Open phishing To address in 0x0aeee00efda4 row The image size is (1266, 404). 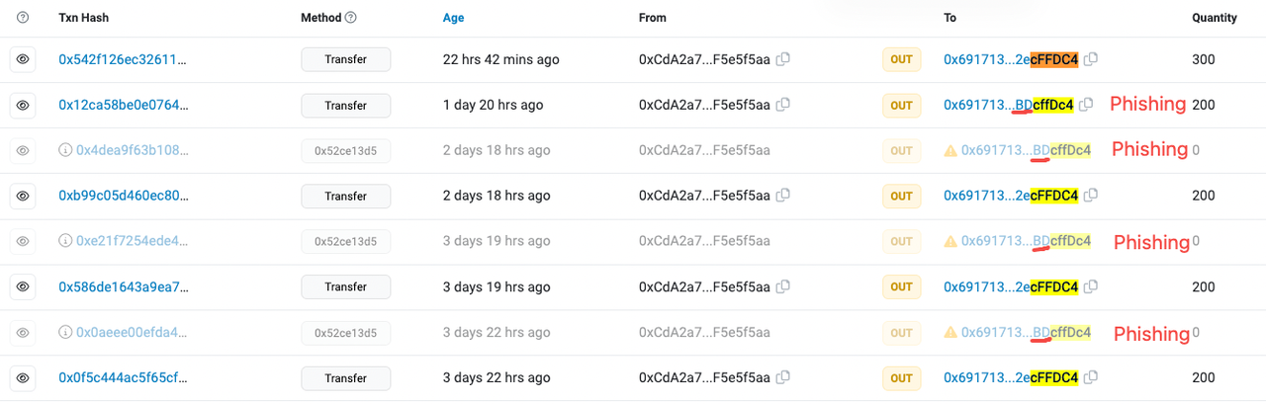(x=1026, y=333)
